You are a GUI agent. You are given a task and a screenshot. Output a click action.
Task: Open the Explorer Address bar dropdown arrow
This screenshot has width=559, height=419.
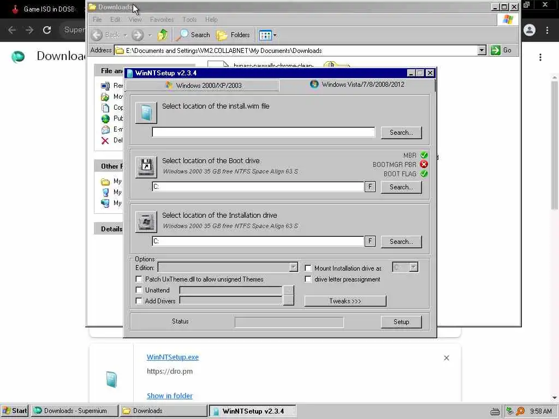(482, 50)
